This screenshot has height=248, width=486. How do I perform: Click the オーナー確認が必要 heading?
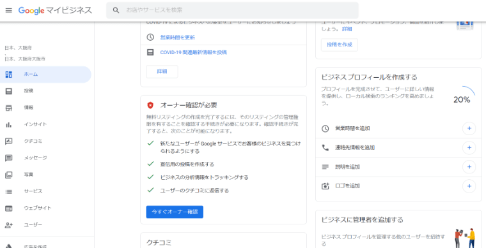click(x=189, y=105)
